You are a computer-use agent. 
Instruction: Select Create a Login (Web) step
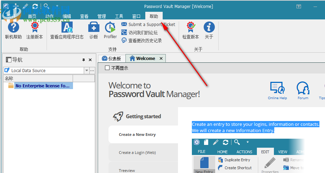point(143,153)
